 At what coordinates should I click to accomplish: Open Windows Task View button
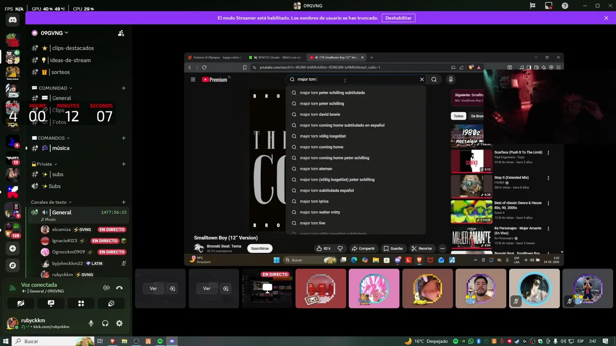[101, 341]
